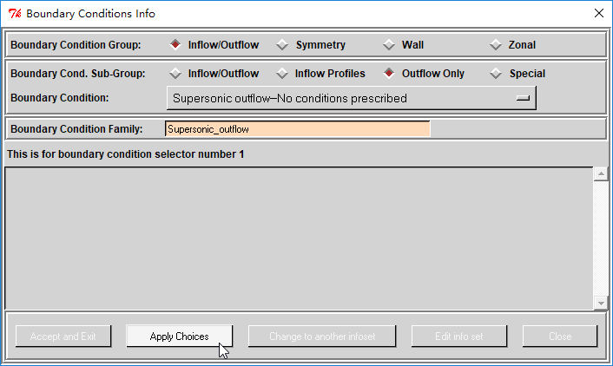The width and height of the screenshot is (613, 366).
Task: Click the Tk feather icon in the title bar
Action: (15, 14)
